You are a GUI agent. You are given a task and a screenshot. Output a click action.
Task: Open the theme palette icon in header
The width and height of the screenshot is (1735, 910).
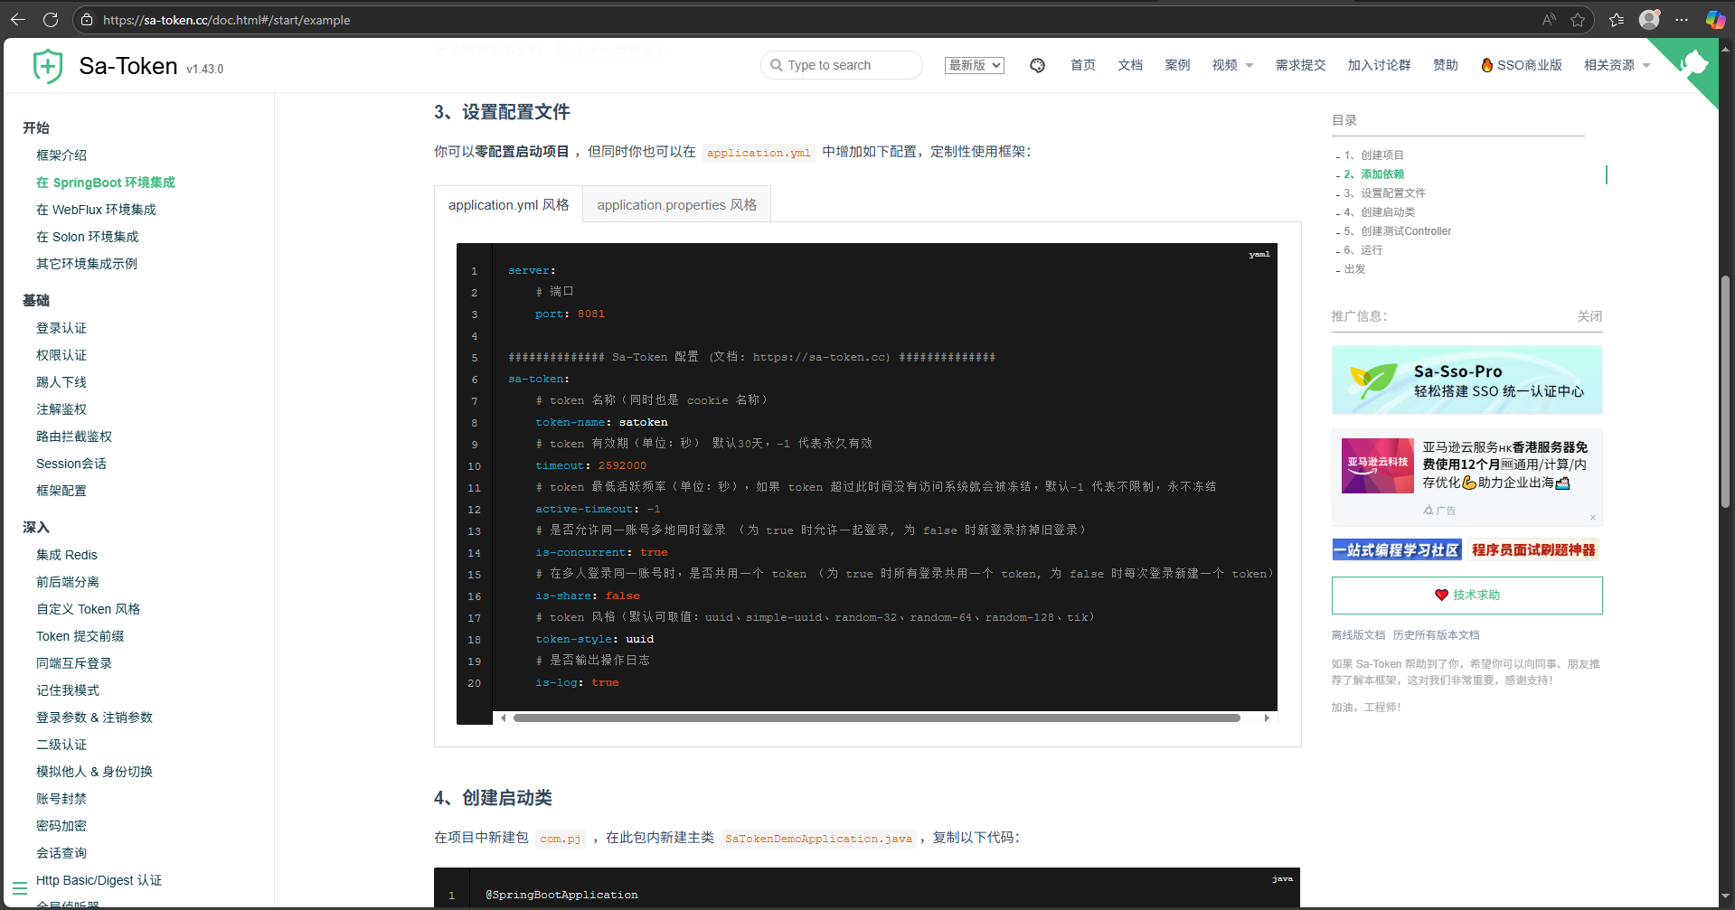pyautogui.click(x=1037, y=65)
